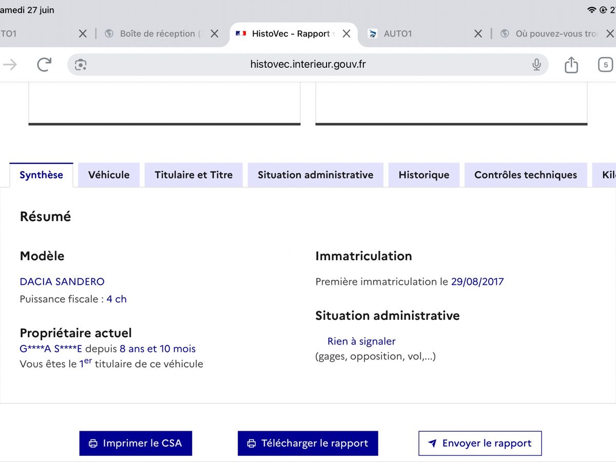Go to the Contrôles techniques tab
Screen dimensions: 616x462
tap(526, 175)
